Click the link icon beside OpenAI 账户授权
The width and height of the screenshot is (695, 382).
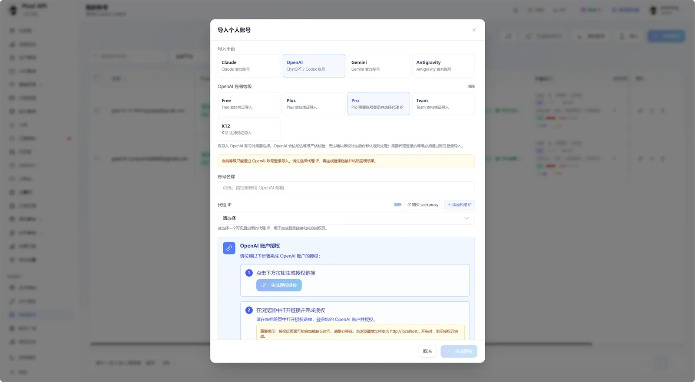click(229, 248)
